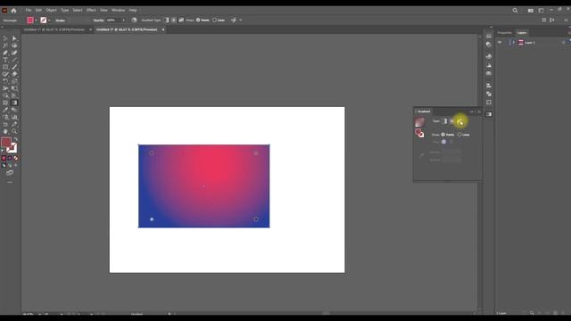Switch to the Properties tab
571x321 pixels.
505,33
